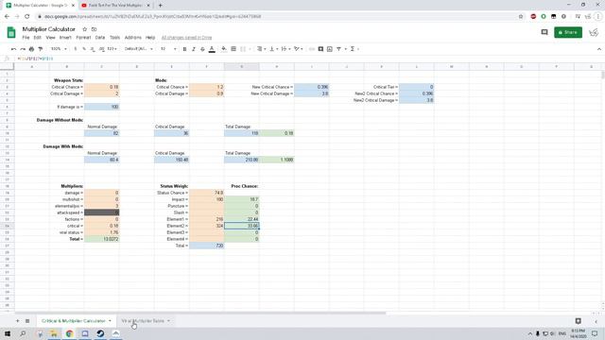Move document using the folder icon
The width and height of the screenshot is (605, 340).
[94, 29]
